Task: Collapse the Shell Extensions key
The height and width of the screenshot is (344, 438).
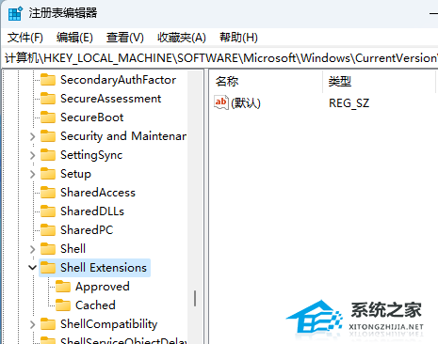Action: (32, 268)
